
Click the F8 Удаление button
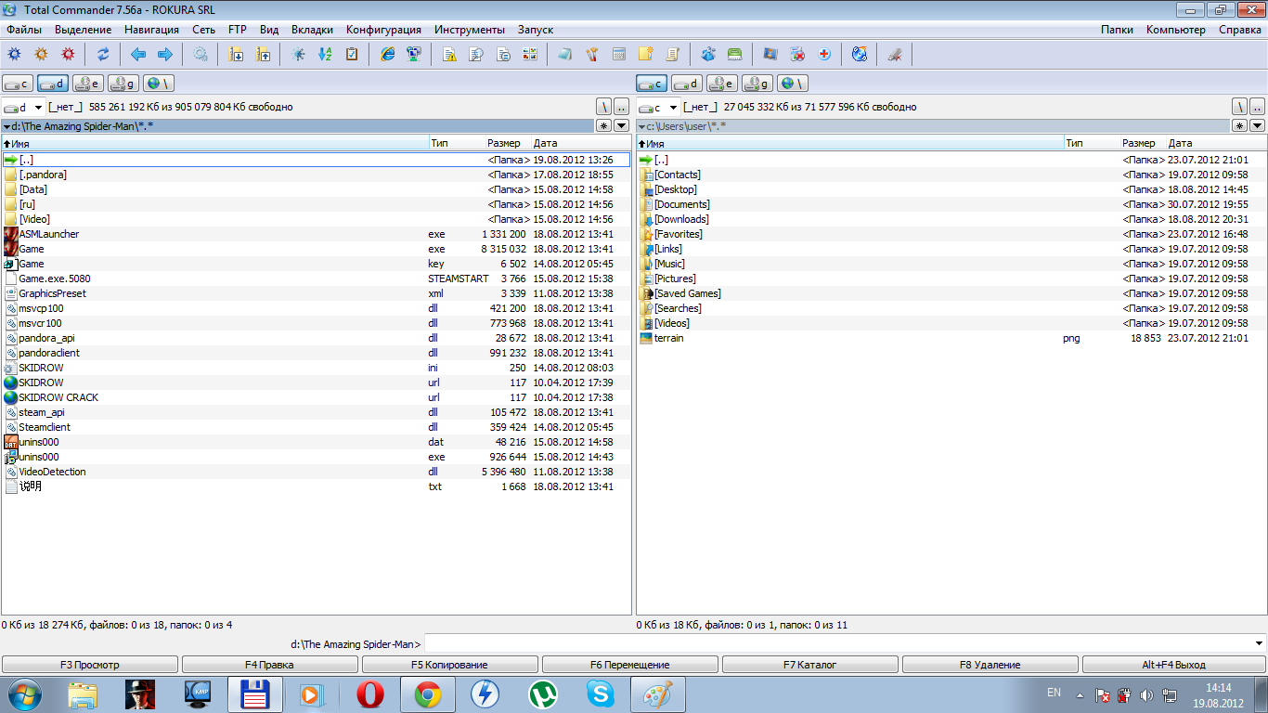pos(990,665)
